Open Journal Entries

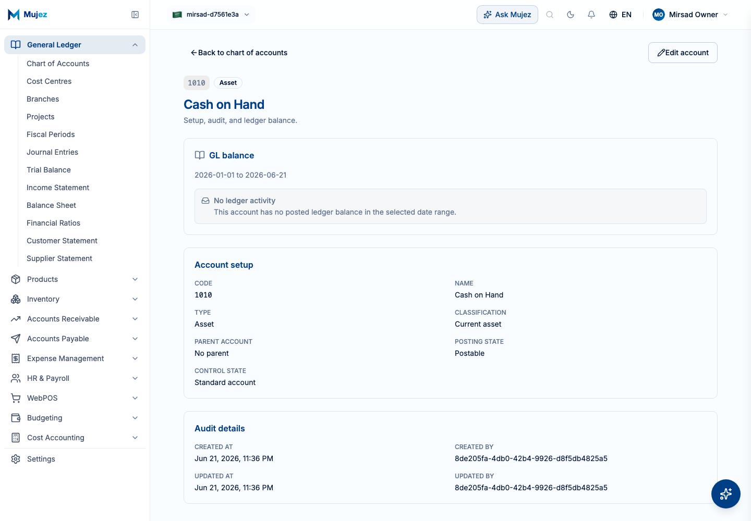point(52,152)
